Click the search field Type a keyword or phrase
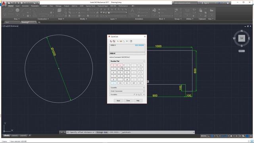This screenshot has width=254, height=143. point(185,3)
